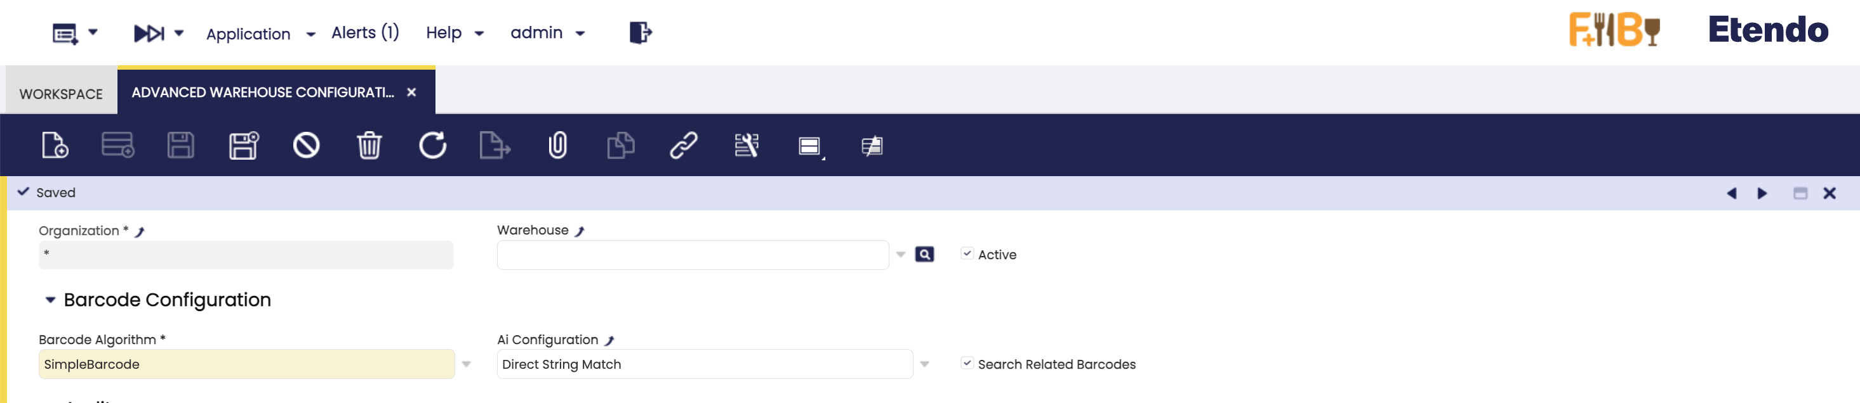
Task: Copy link using the chain icon
Action: (683, 146)
